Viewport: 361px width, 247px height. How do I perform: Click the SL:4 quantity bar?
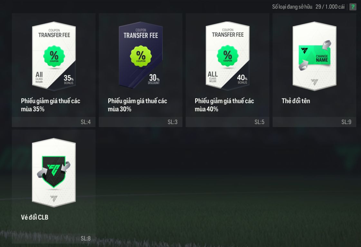point(54,122)
